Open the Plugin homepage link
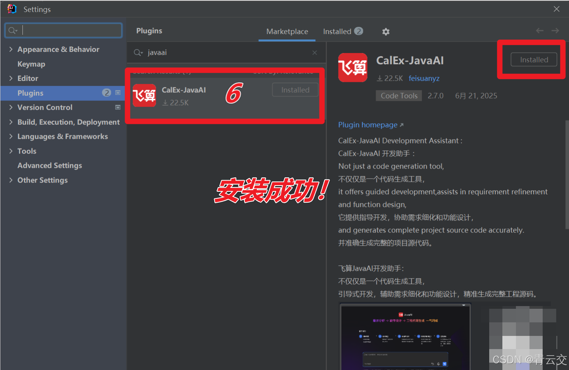The height and width of the screenshot is (370, 569). tap(371, 125)
